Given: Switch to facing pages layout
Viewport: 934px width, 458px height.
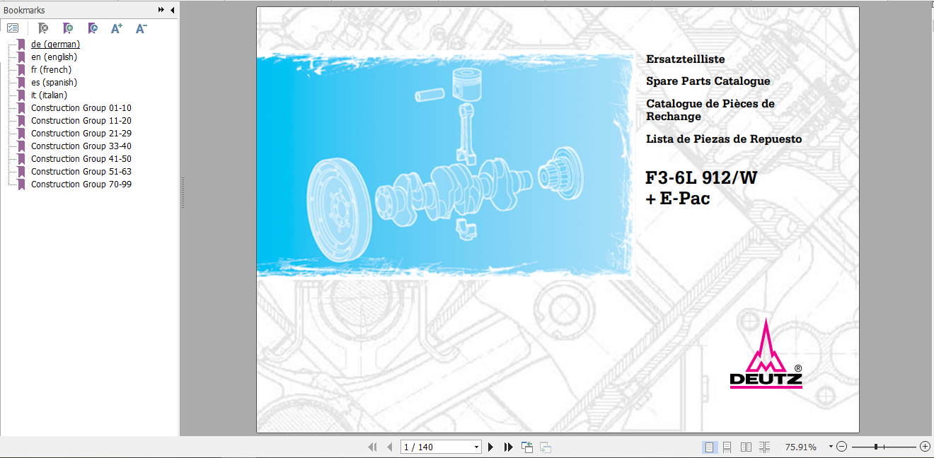Looking at the screenshot, I should click(x=746, y=446).
